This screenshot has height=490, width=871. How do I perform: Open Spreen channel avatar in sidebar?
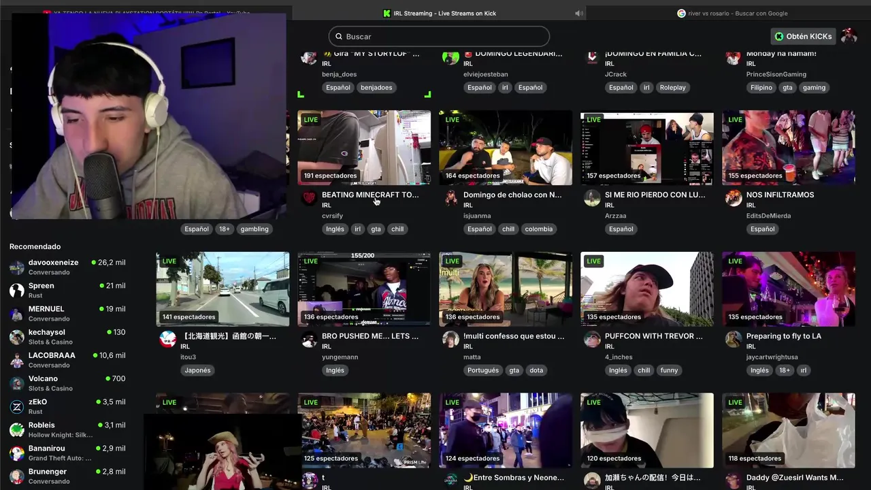coord(17,291)
